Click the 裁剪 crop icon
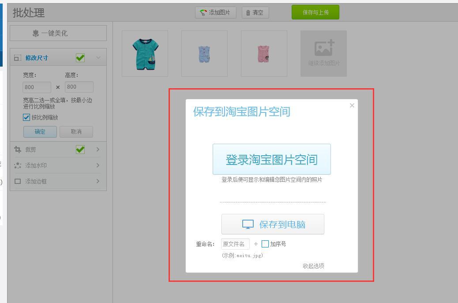 tap(18, 150)
